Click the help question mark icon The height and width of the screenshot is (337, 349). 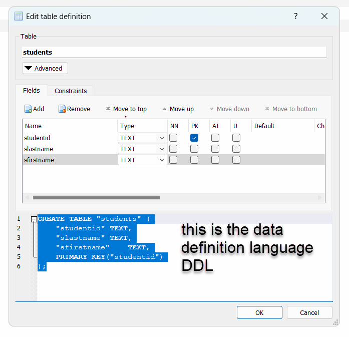point(295,16)
